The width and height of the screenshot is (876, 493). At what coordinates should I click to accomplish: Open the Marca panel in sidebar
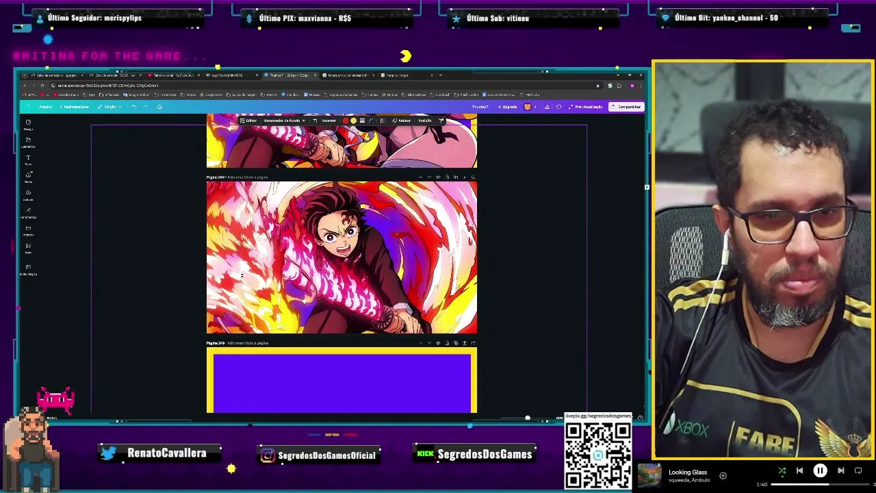click(28, 177)
